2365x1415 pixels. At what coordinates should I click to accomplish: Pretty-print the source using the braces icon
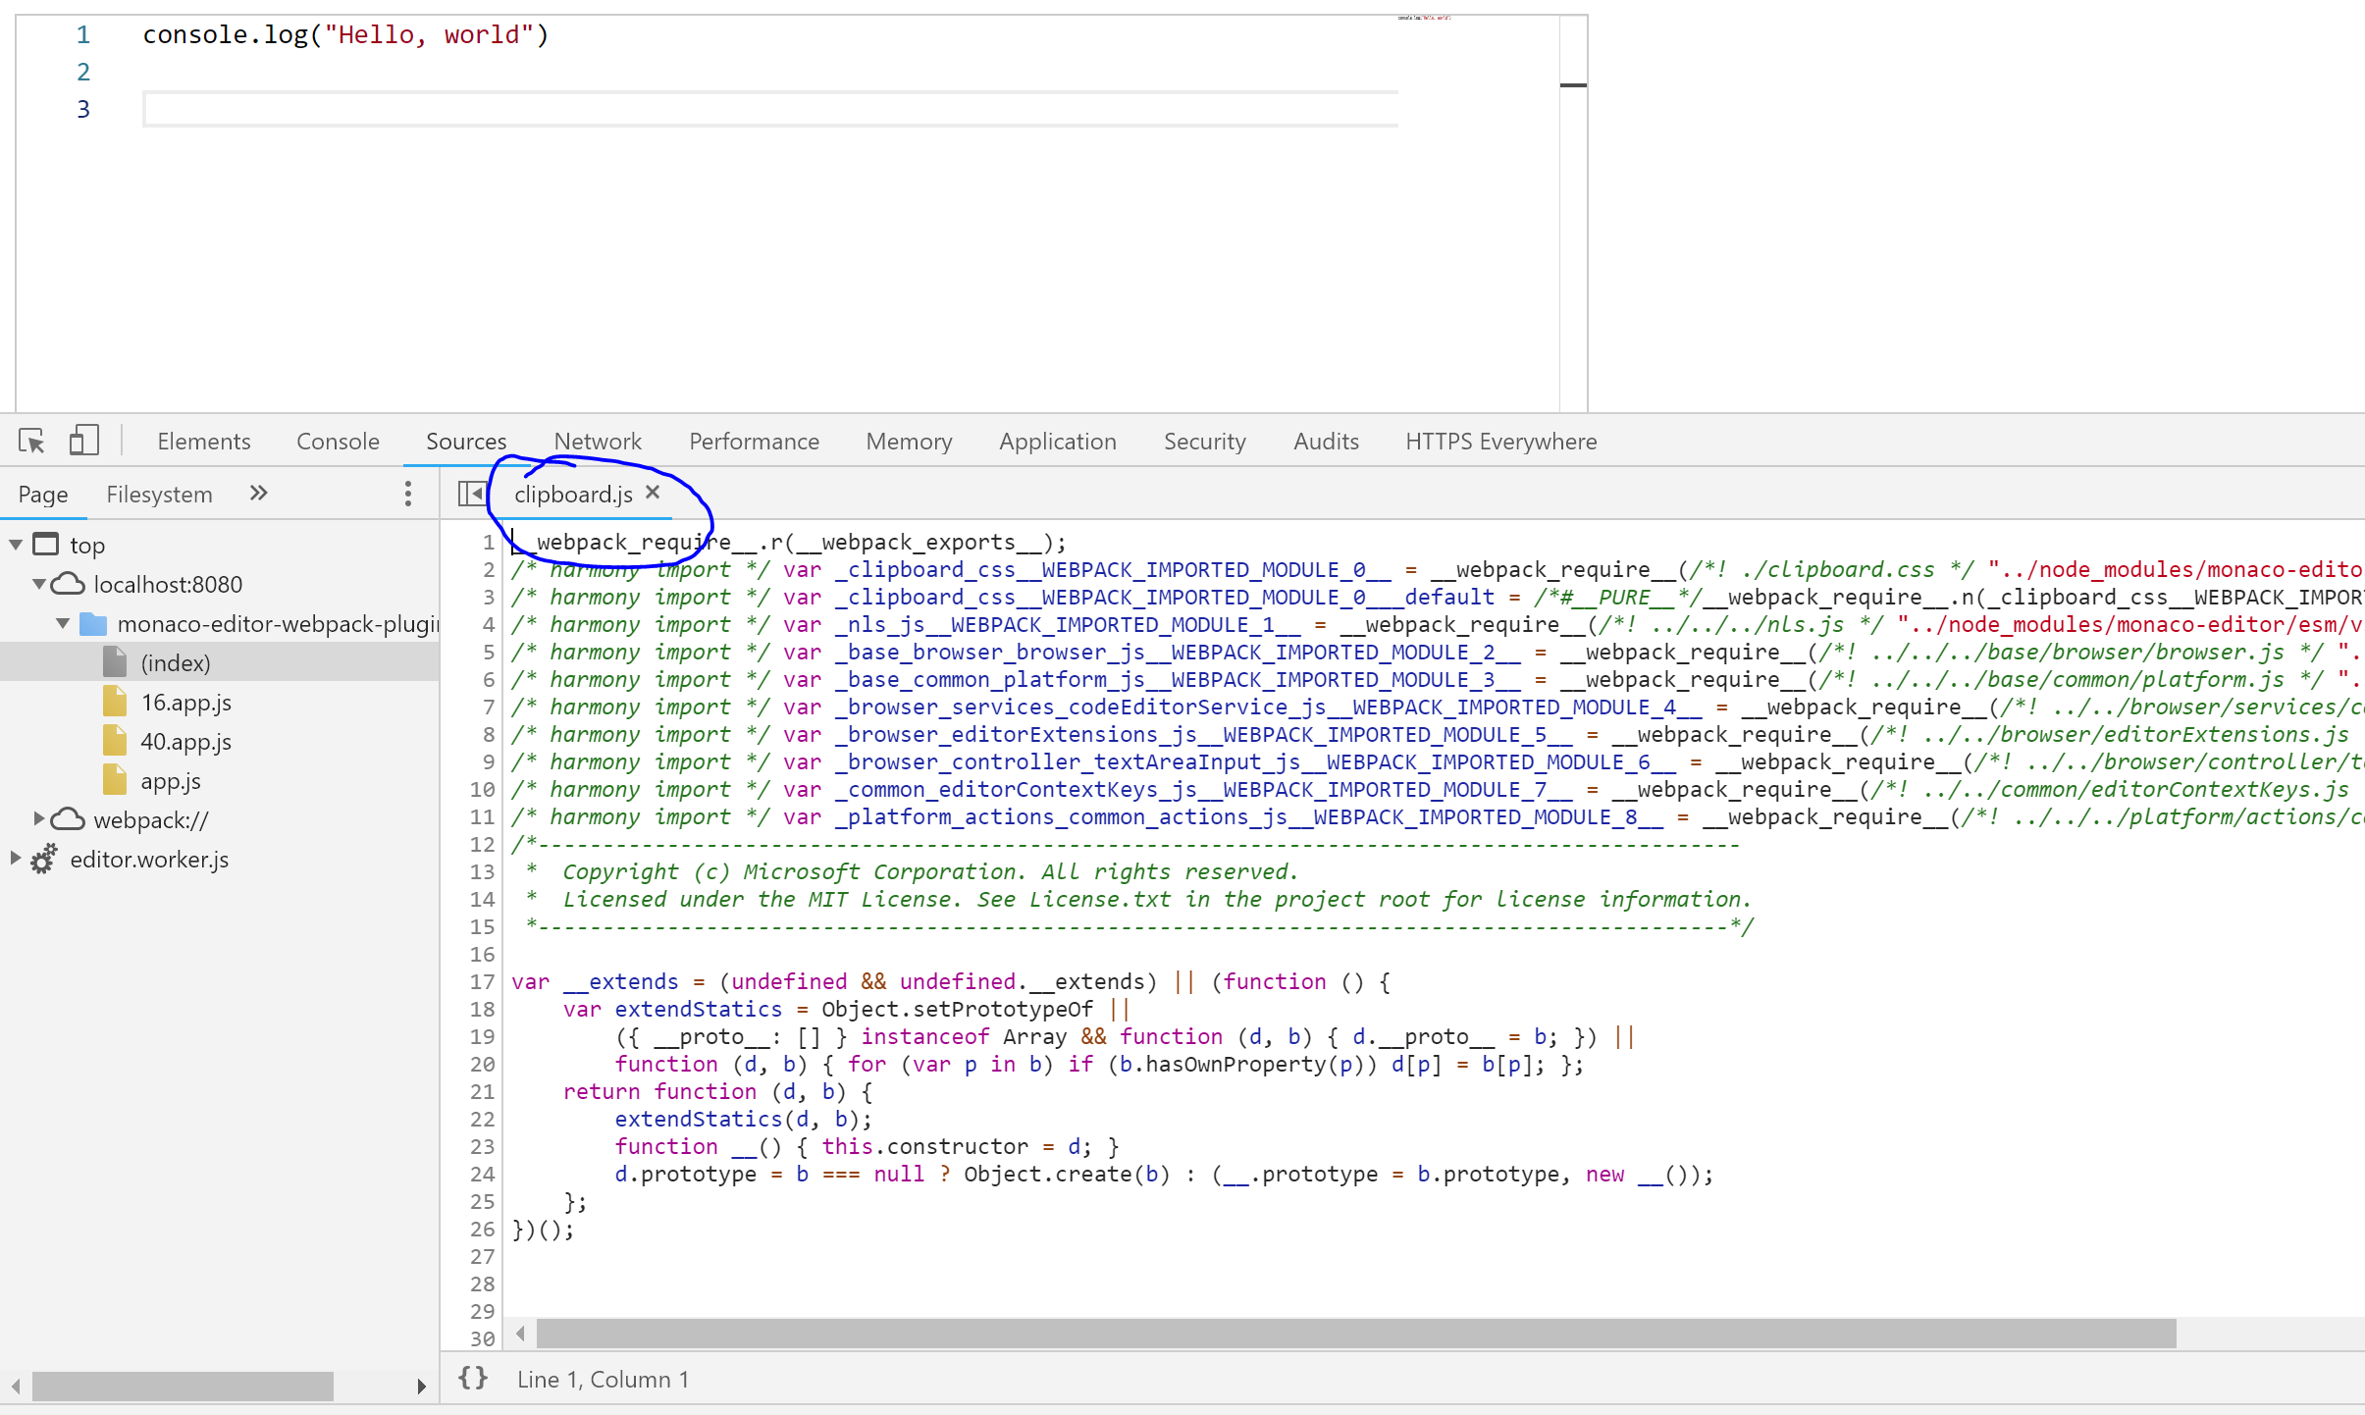pyautogui.click(x=472, y=1378)
